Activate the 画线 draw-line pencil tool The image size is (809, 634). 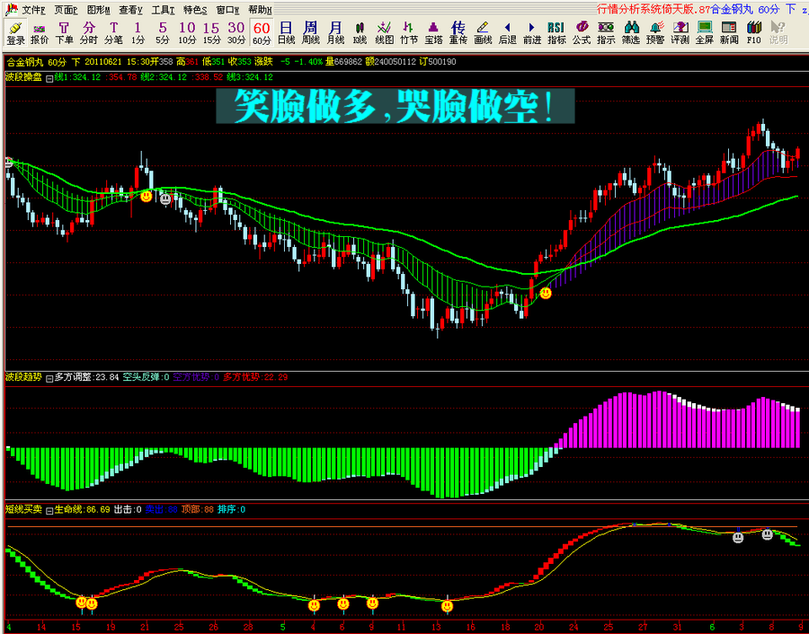click(483, 33)
